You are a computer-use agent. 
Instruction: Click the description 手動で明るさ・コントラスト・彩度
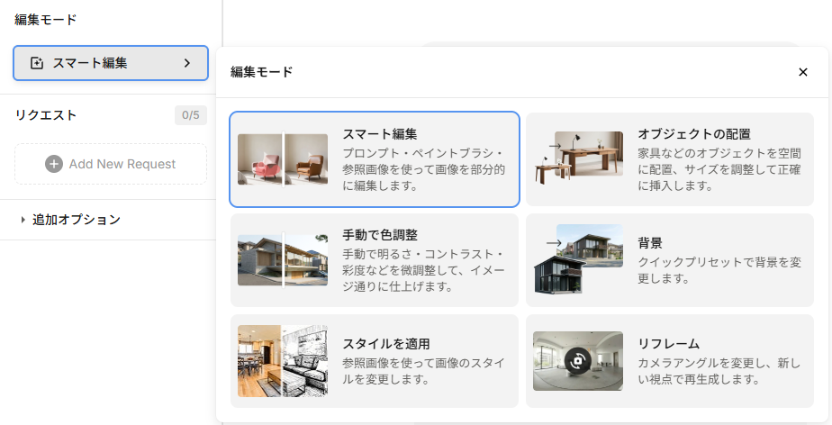[424, 271]
